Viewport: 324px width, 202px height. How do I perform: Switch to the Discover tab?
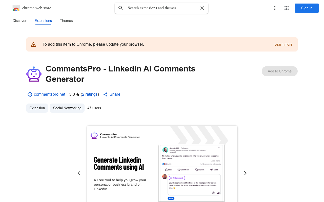(x=19, y=21)
